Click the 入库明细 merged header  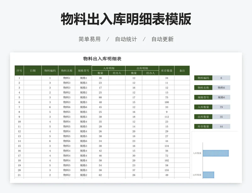pos(109,68)
